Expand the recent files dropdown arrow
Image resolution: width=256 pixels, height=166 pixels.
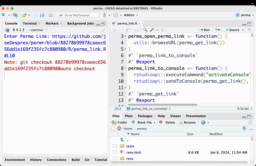coord(29,15)
